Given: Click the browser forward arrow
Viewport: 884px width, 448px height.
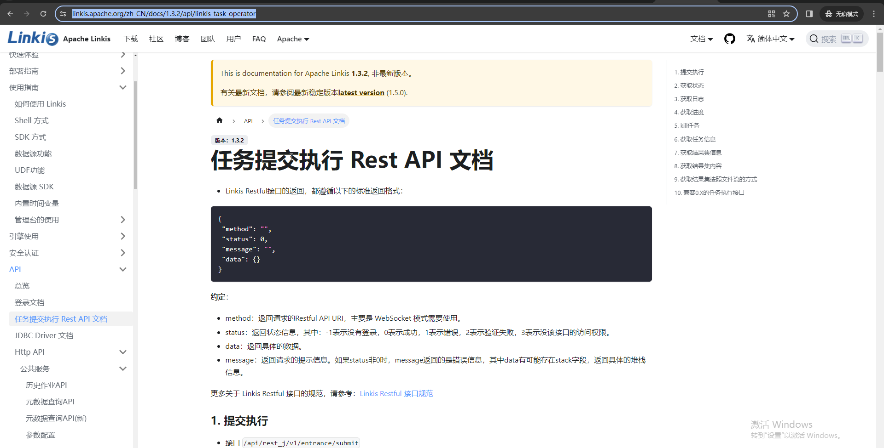Looking at the screenshot, I should coord(27,14).
